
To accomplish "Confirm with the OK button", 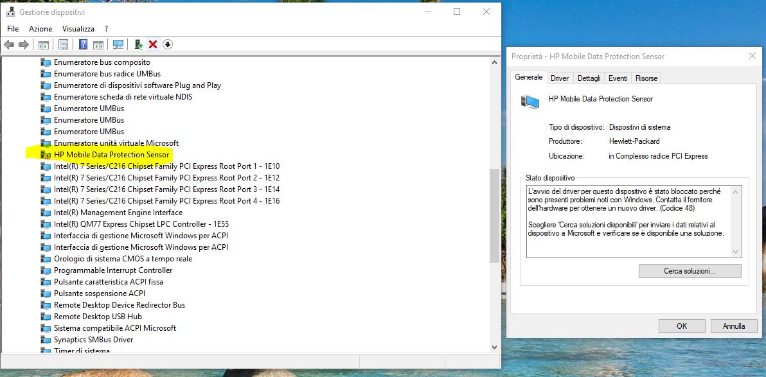I will tap(682, 326).
